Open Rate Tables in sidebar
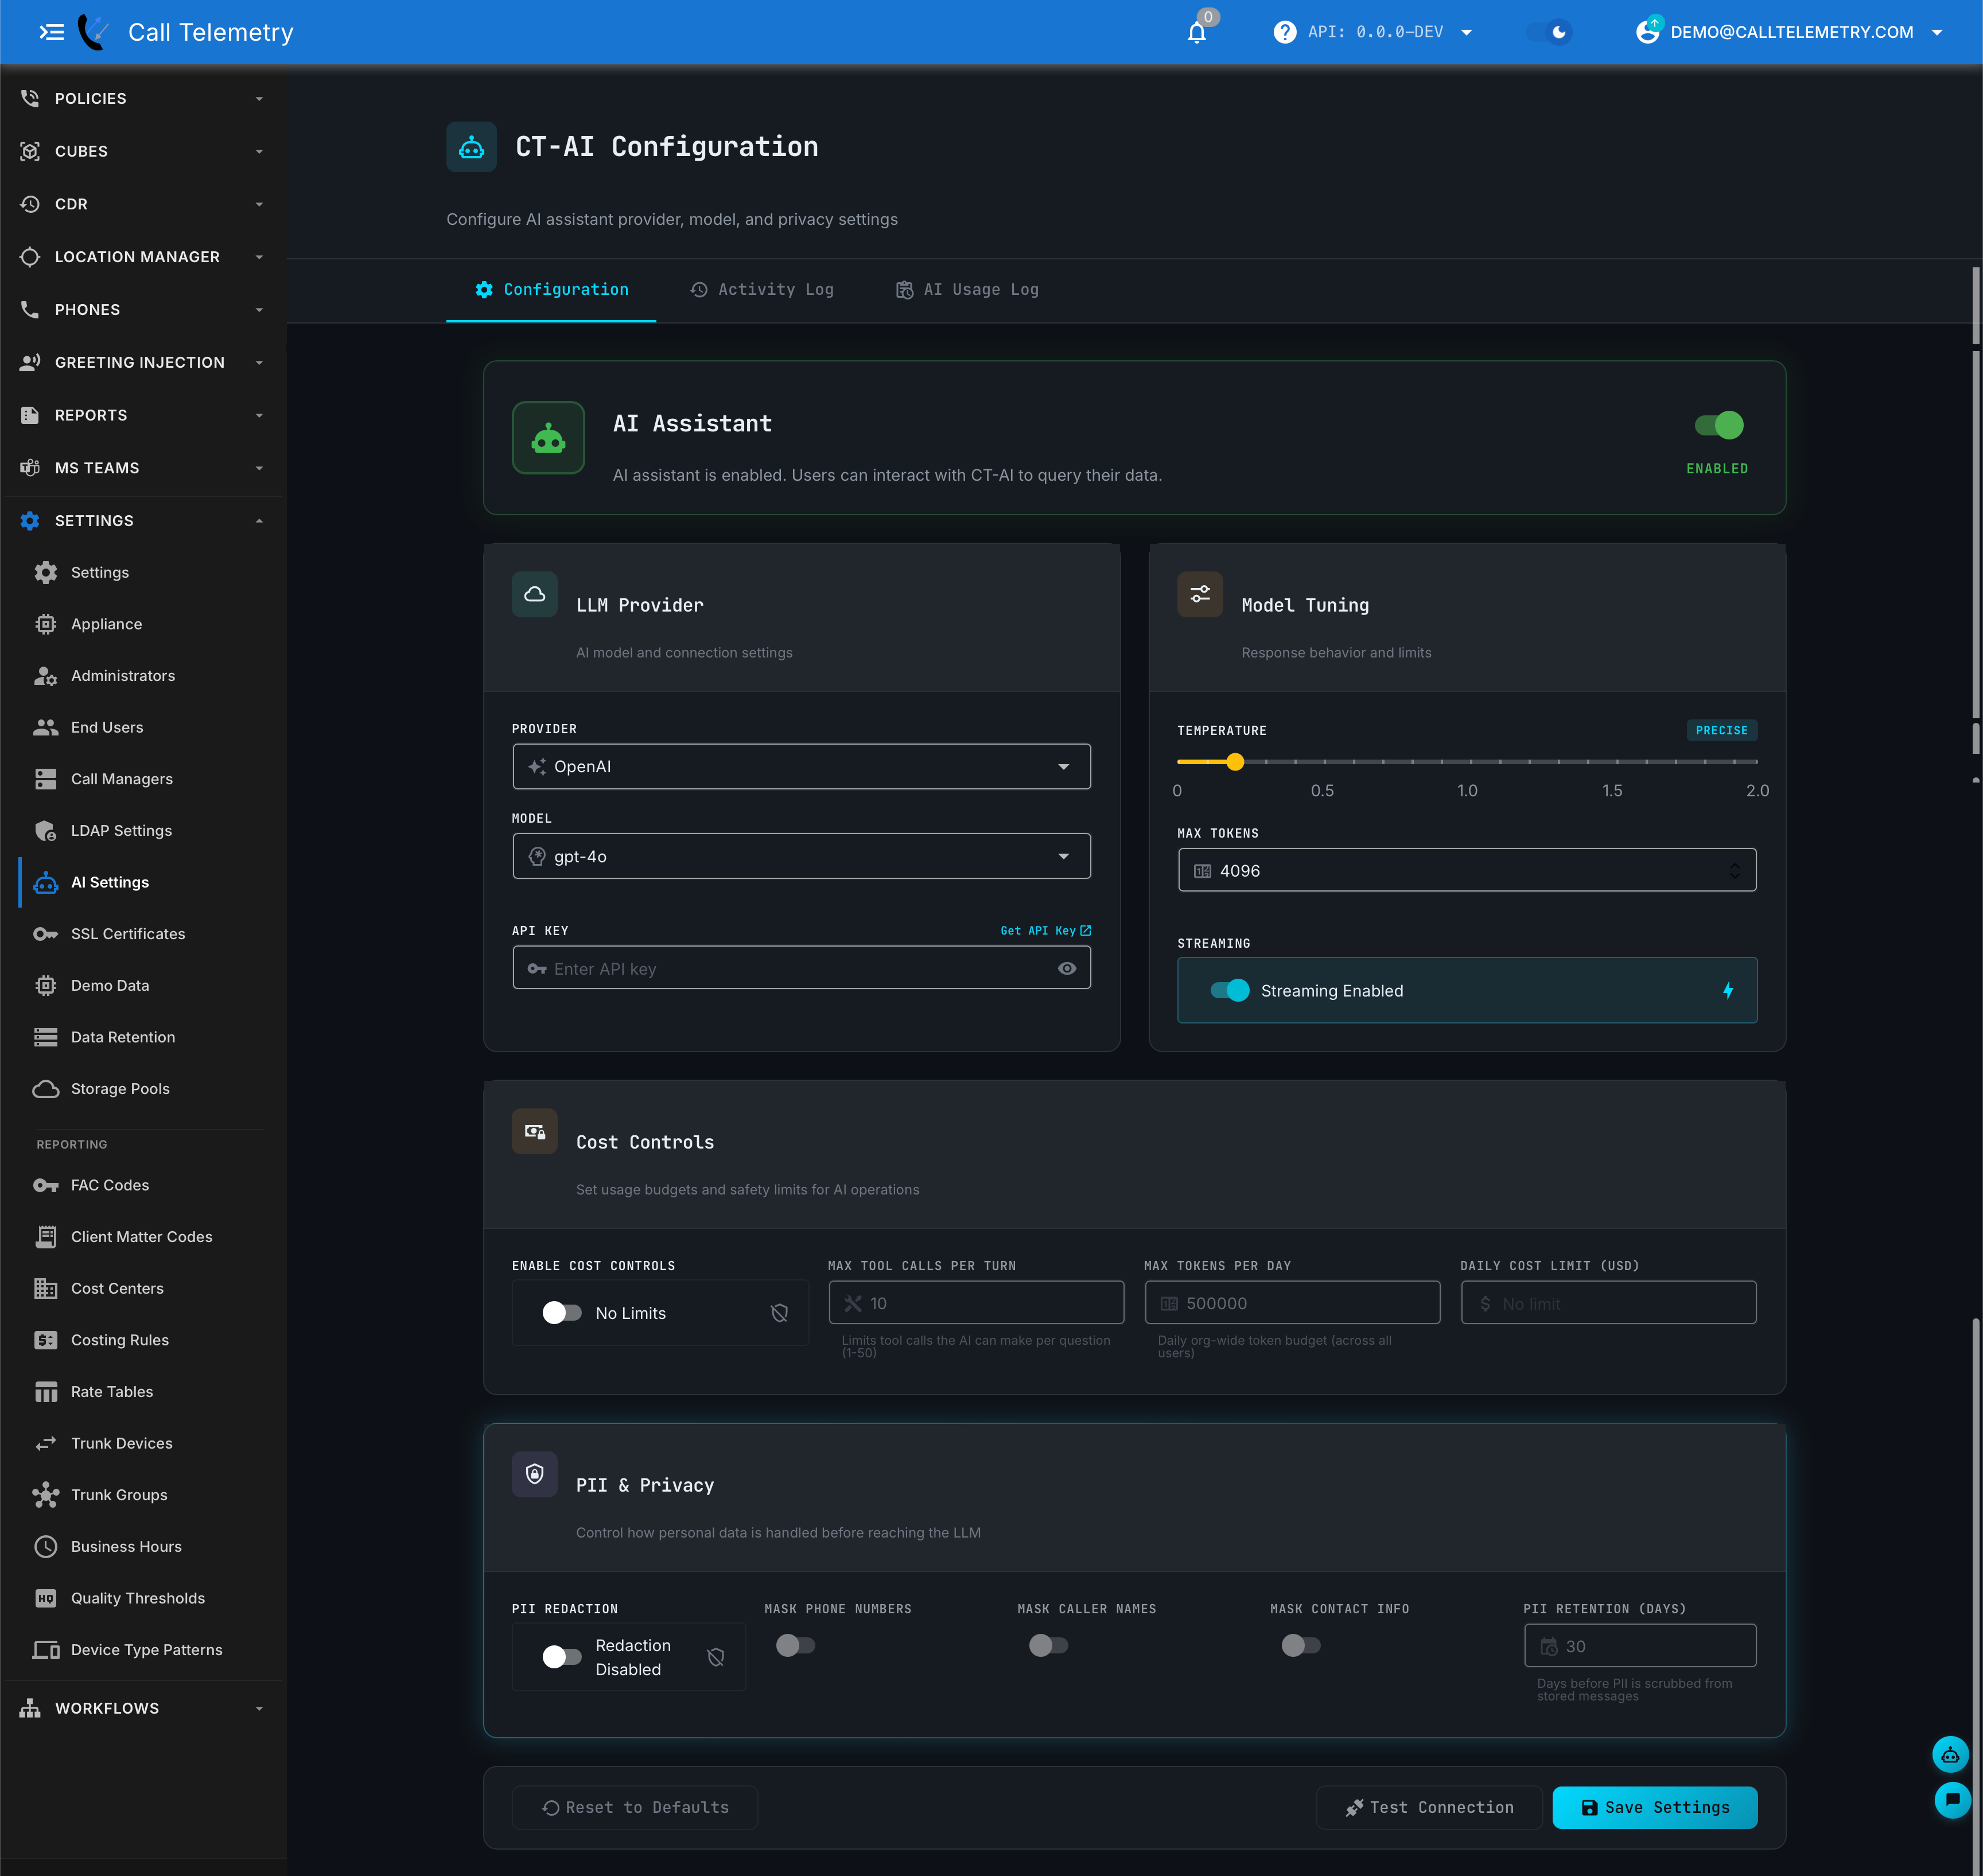 [x=143, y=1391]
